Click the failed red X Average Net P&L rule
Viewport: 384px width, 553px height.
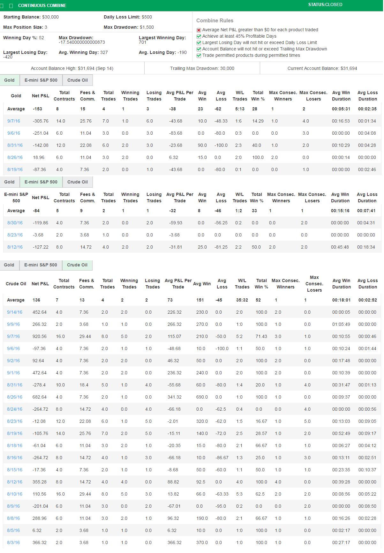(x=199, y=30)
